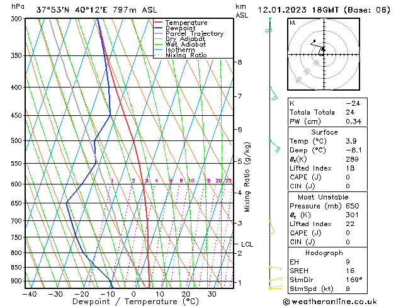Click the Most Unstable Lifted Index value 22
This screenshot has width=396, height=306.
350,224
